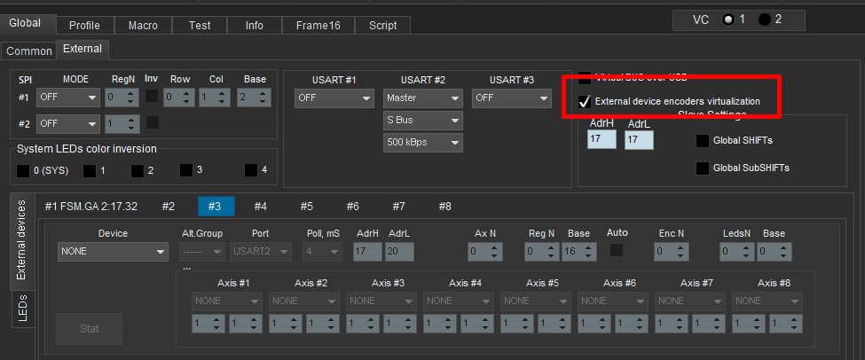
Task: Increment the SPI #1 Base stepper
Action: click(x=265, y=93)
